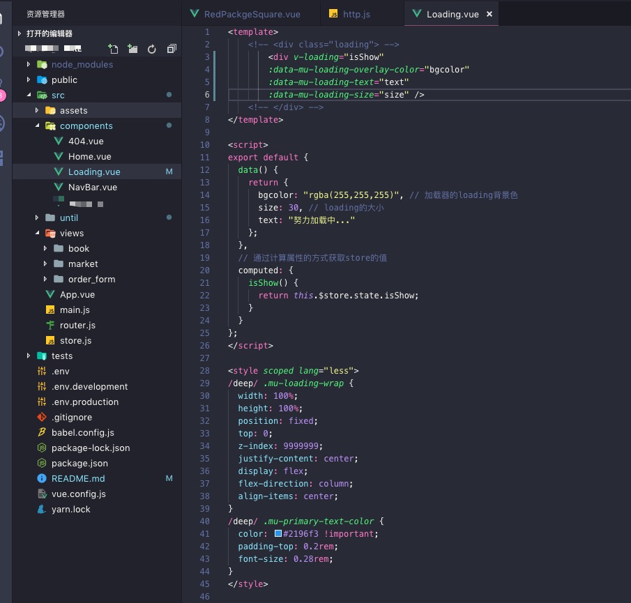The image size is (631, 603).
Task: Click the Babel icon beside babel.config.js
Action: tap(42, 432)
